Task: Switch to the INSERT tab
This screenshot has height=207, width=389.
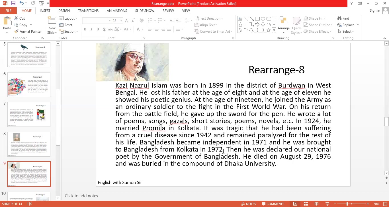Action: [45, 11]
